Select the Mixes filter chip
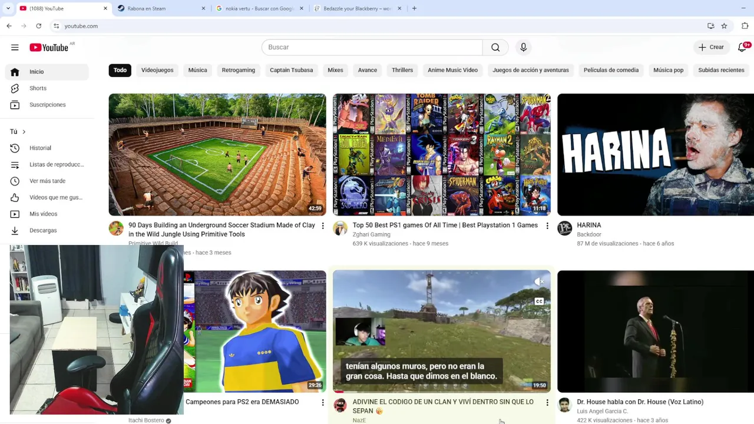The image size is (754, 424). pyautogui.click(x=335, y=70)
